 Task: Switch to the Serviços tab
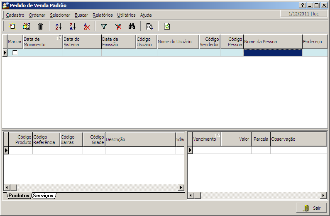coord(44,196)
